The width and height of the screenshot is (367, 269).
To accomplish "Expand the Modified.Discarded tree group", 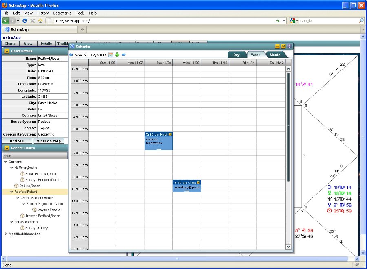I will (5, 234).
